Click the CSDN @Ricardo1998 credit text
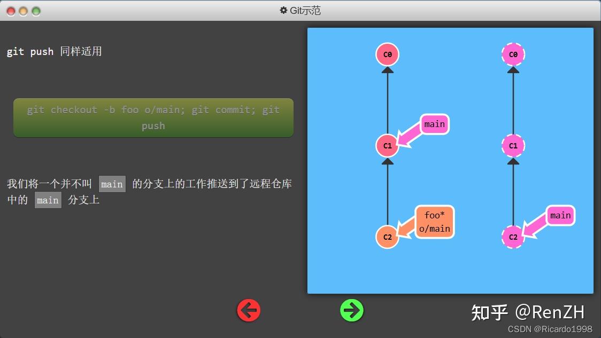This screenshot has width=601, height=338. (551, 328)
